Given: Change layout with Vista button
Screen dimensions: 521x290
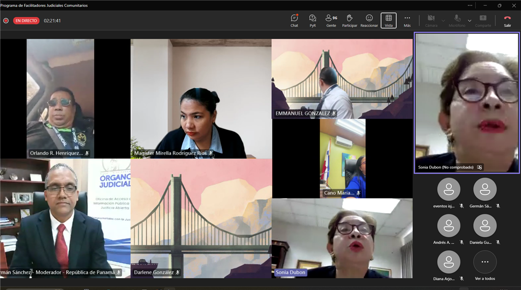Looking at the screenshot, I should tap(389, 20).
